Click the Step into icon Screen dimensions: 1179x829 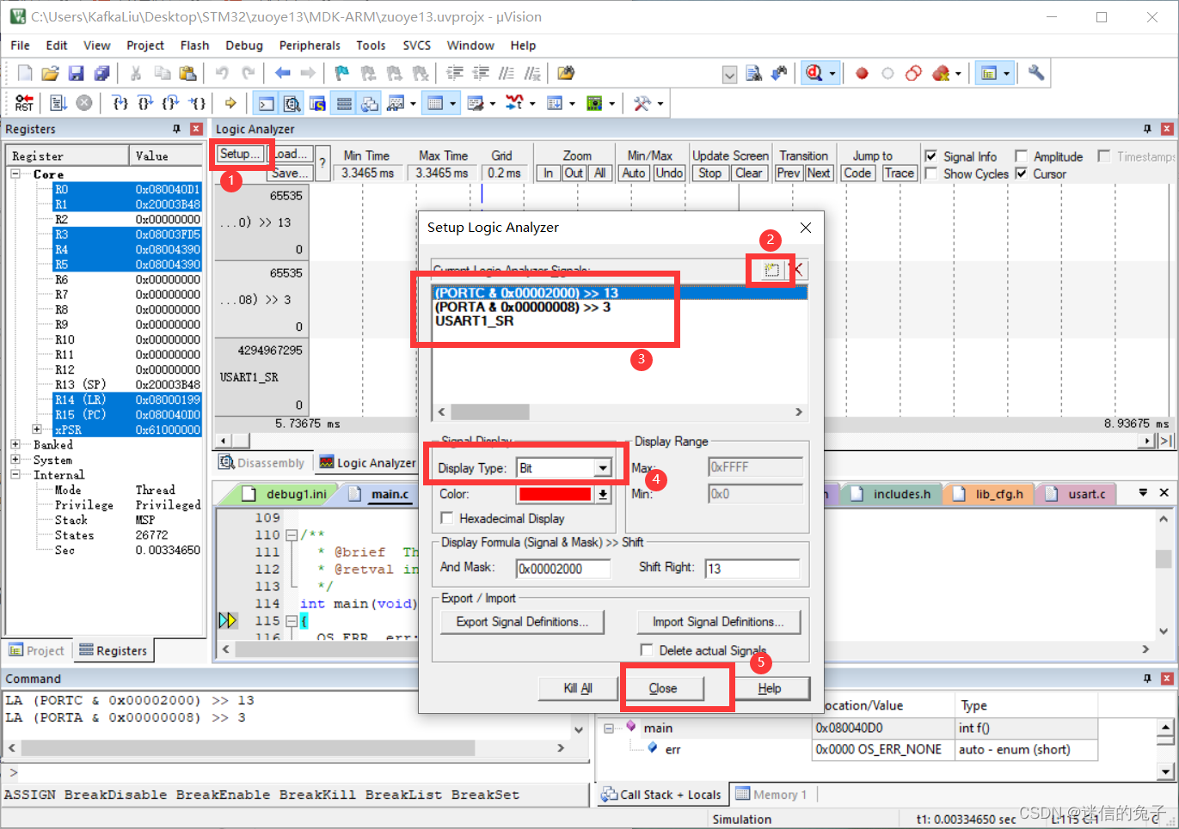120,104
